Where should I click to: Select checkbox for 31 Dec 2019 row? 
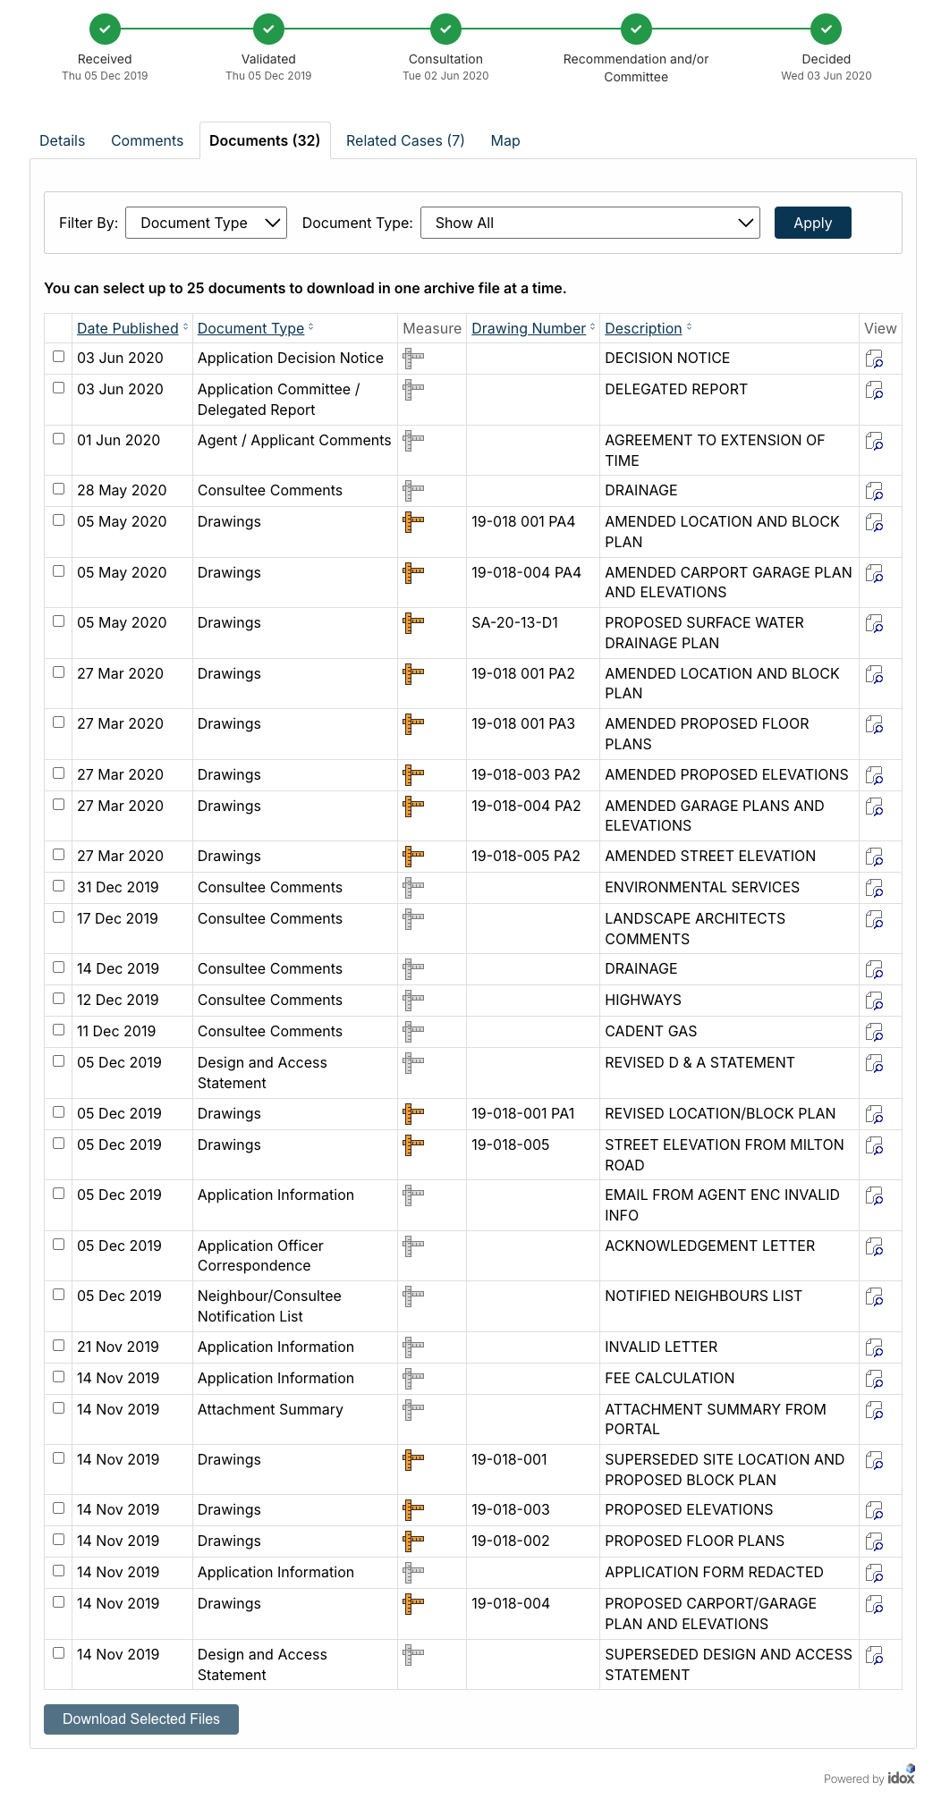pos(59,886)
